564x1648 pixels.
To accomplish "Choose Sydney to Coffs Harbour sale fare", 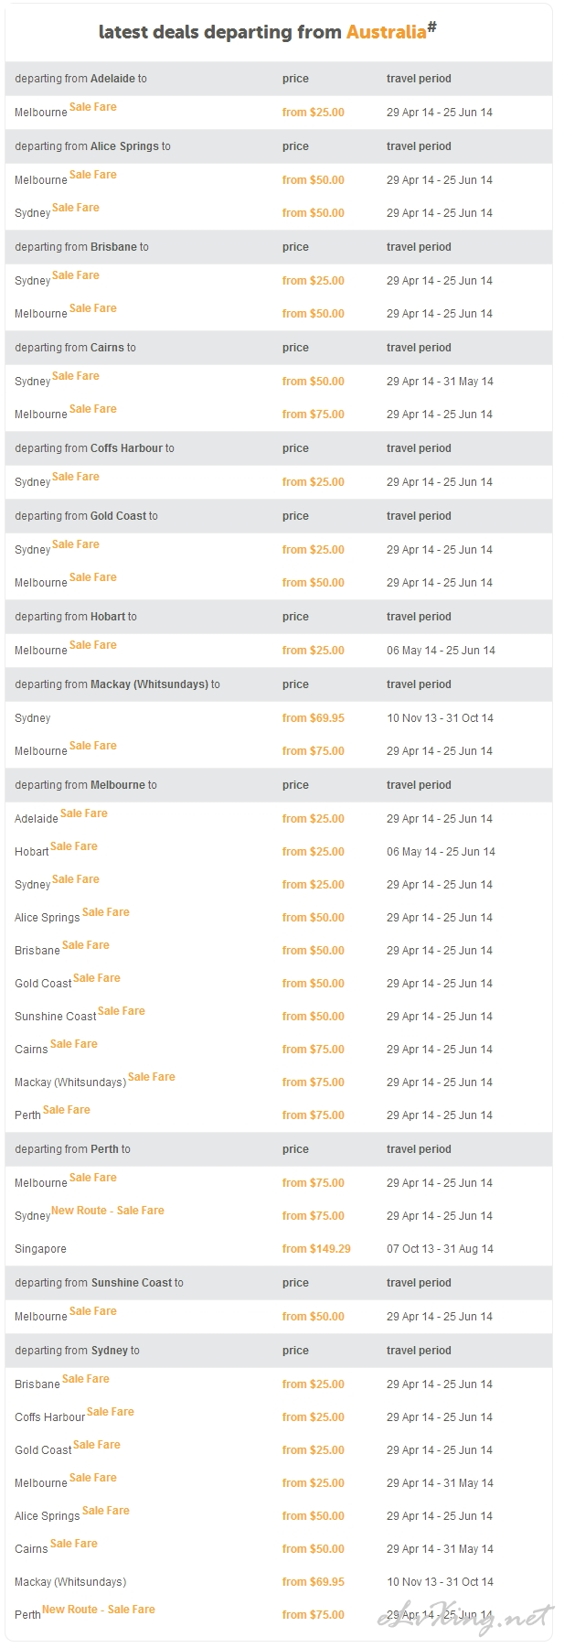I will (111, 1412).
